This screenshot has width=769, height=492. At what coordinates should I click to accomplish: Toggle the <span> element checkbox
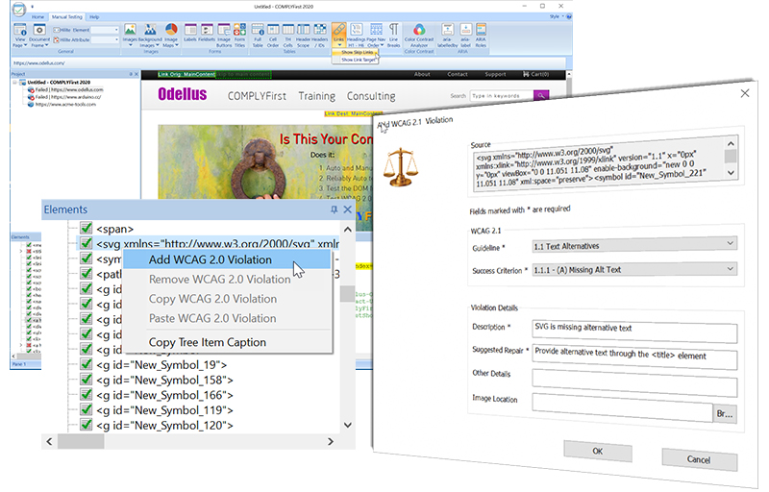point(87,229)
